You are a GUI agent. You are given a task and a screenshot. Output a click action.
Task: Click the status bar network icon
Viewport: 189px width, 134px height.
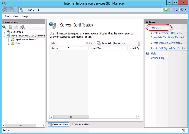[184, 130]
